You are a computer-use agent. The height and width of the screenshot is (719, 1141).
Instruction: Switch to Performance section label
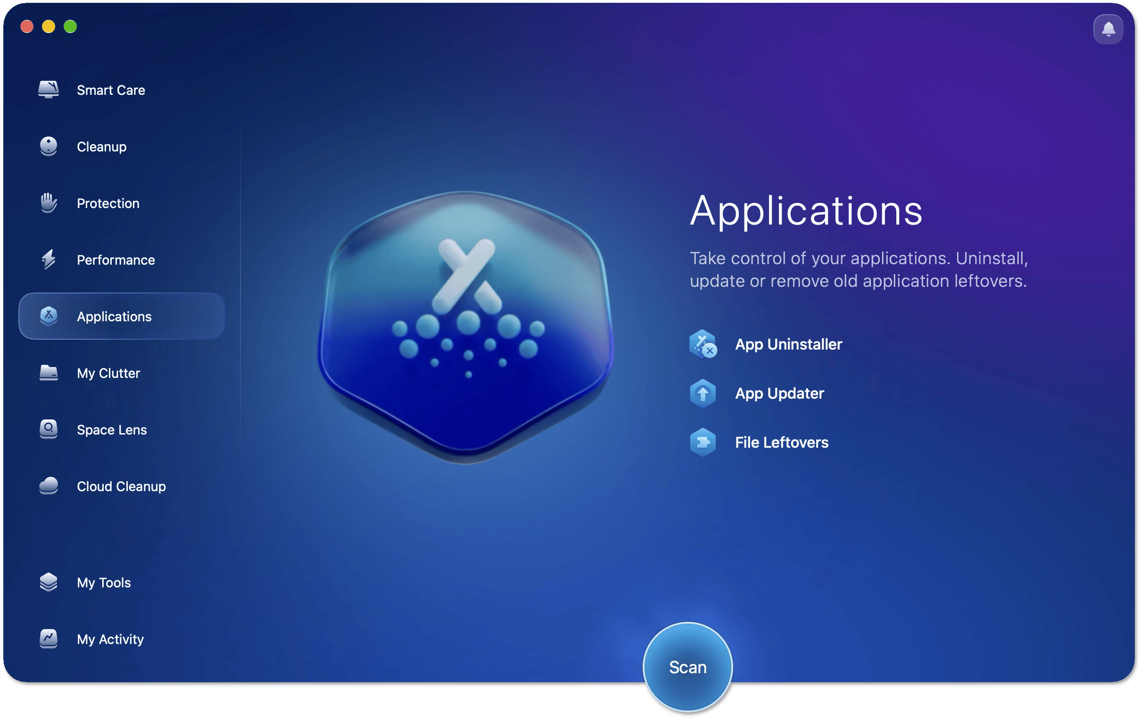coord(116,259)
